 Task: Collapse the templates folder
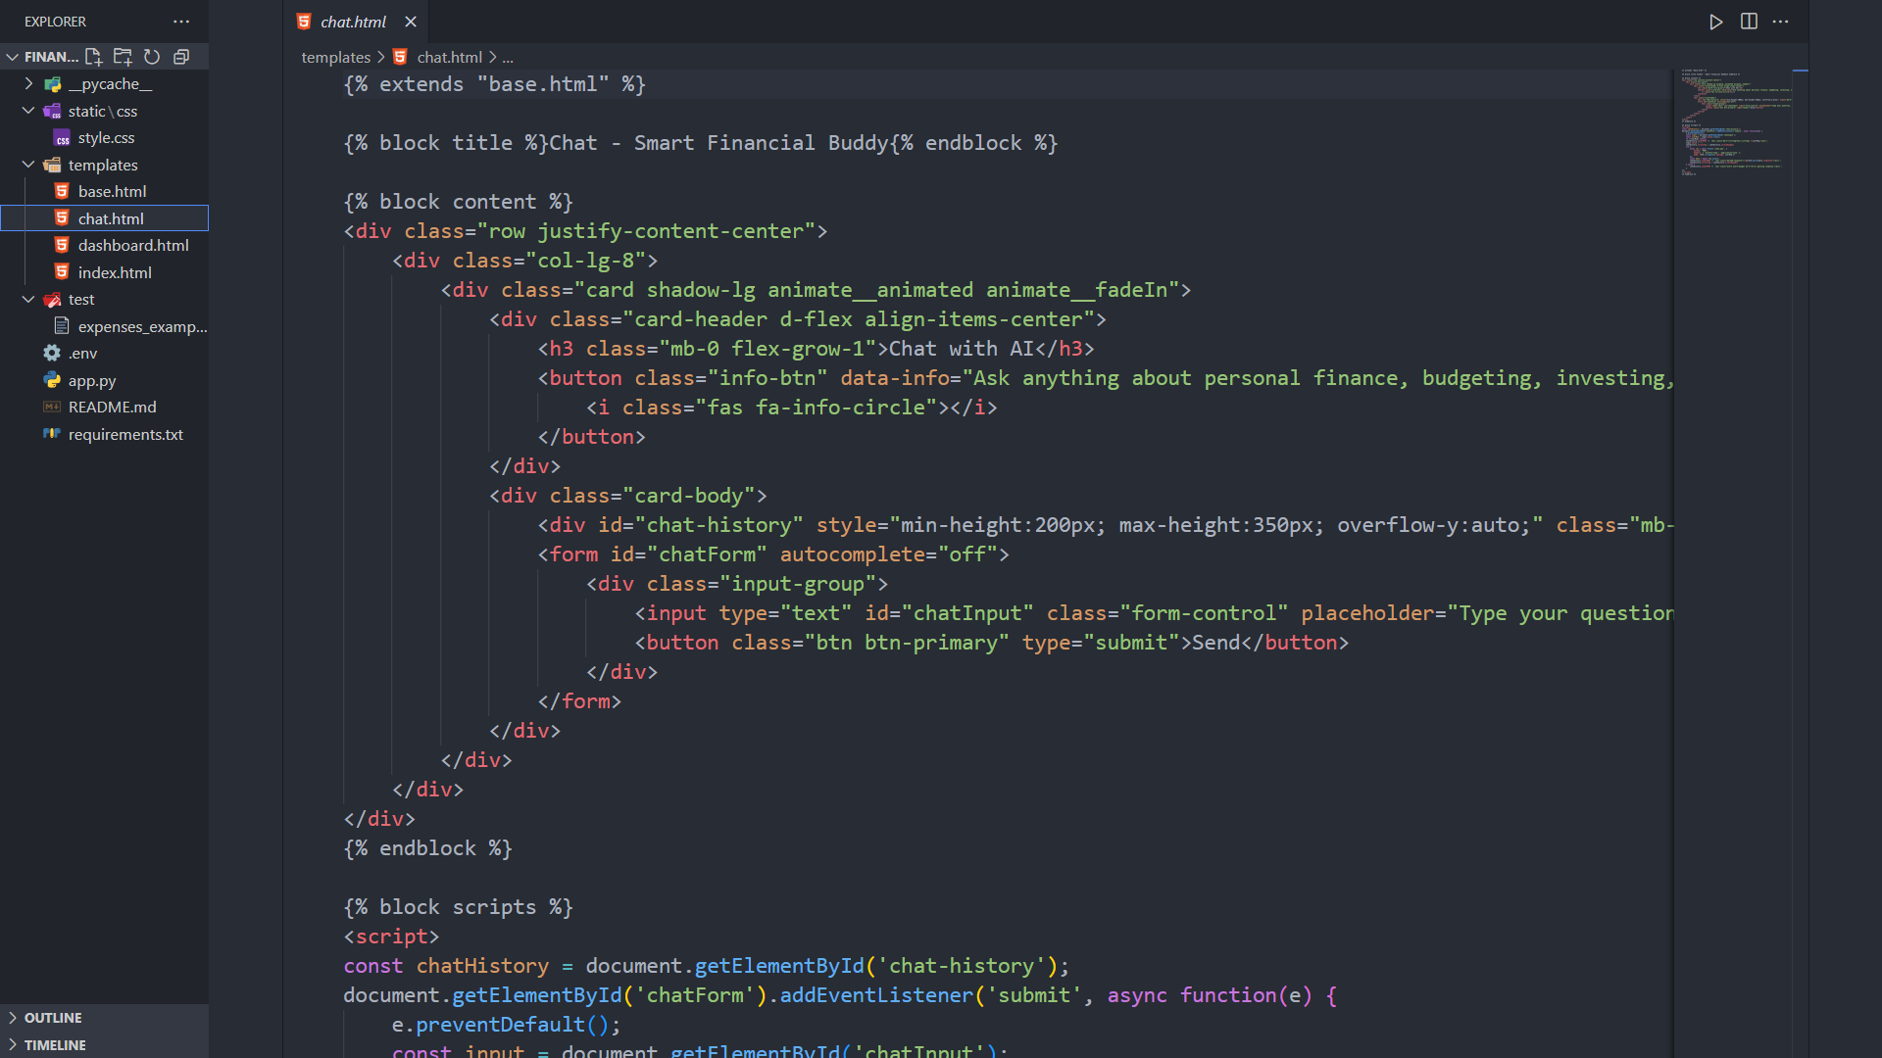coord(28,165)
